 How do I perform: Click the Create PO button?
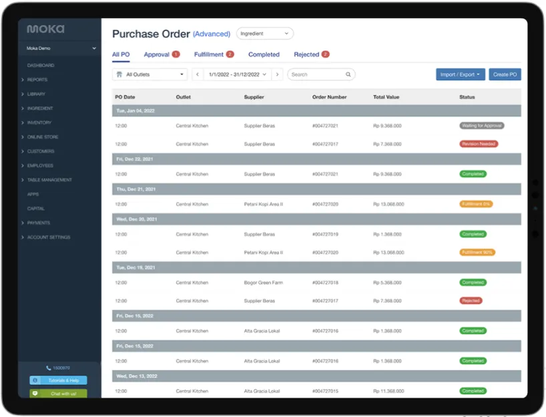coord(505,75)
